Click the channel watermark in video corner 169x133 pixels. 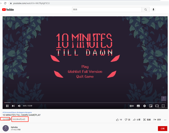coord(164,99)
